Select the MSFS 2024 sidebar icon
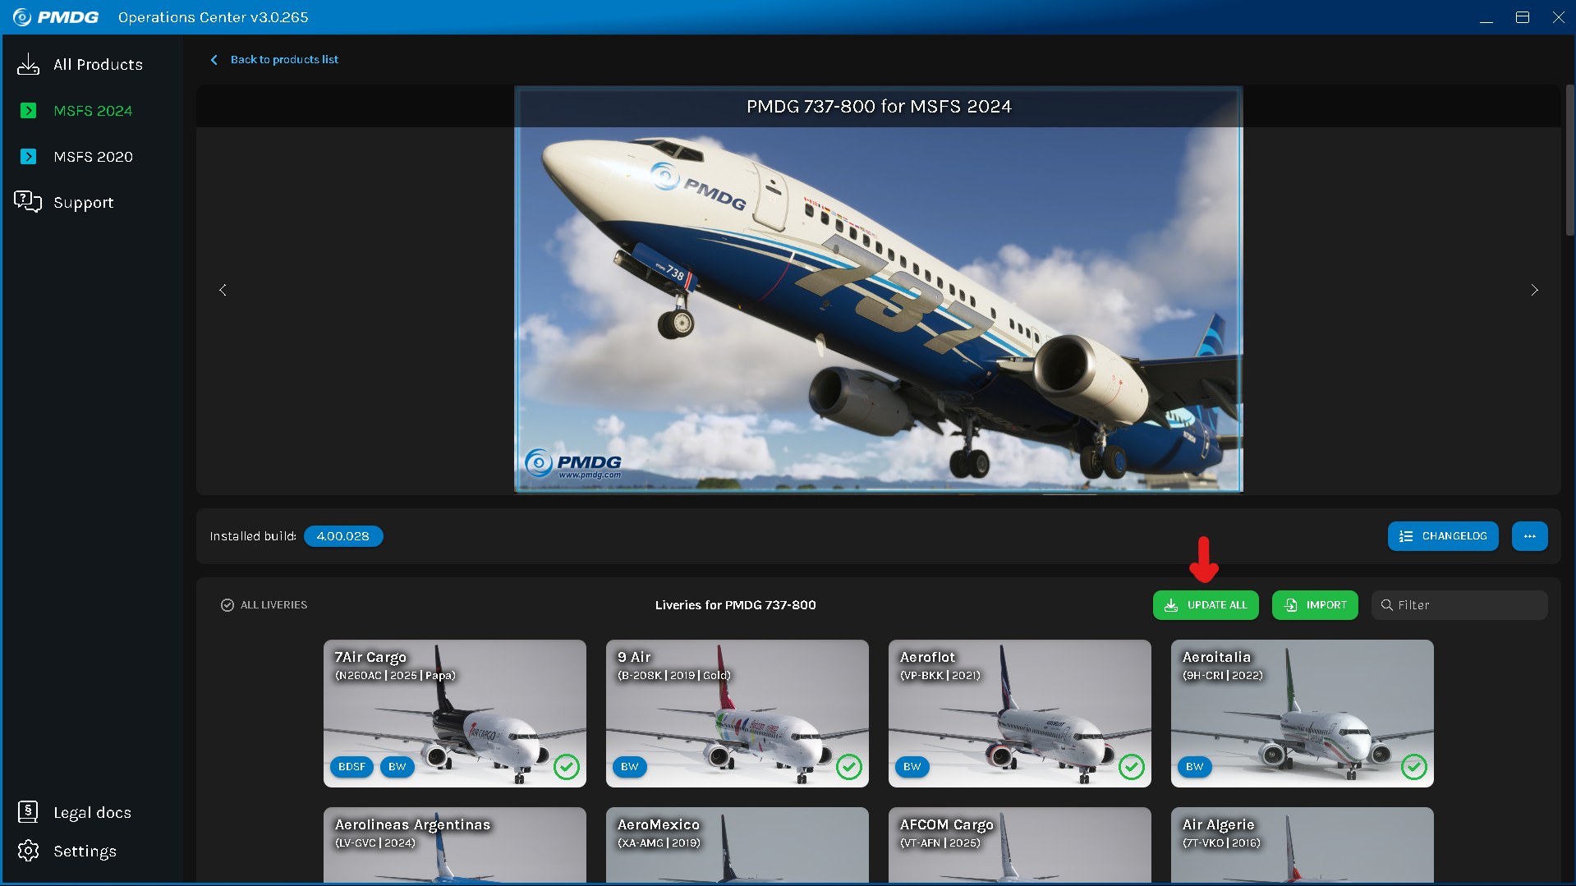1576x886 pixels. pos(28,111)
